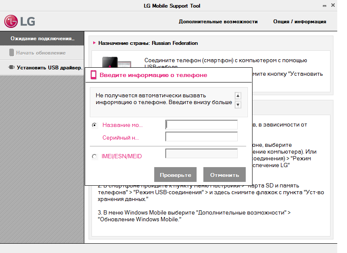Select the Ожидание подключения sidebar tab
The height and width of the screenshot is (253, 347).
coord(42,38)
